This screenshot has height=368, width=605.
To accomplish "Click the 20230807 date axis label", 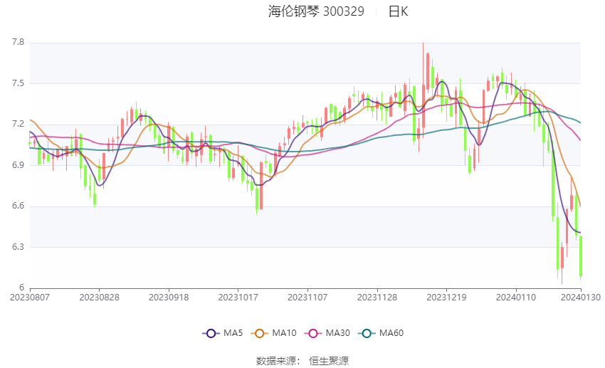I will click(x=30, y=298).
